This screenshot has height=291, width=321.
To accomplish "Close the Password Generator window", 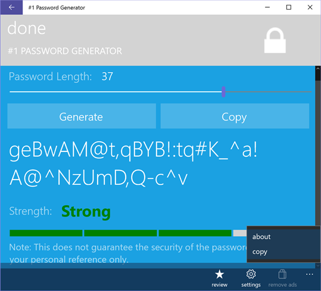I will click(310, 7).
